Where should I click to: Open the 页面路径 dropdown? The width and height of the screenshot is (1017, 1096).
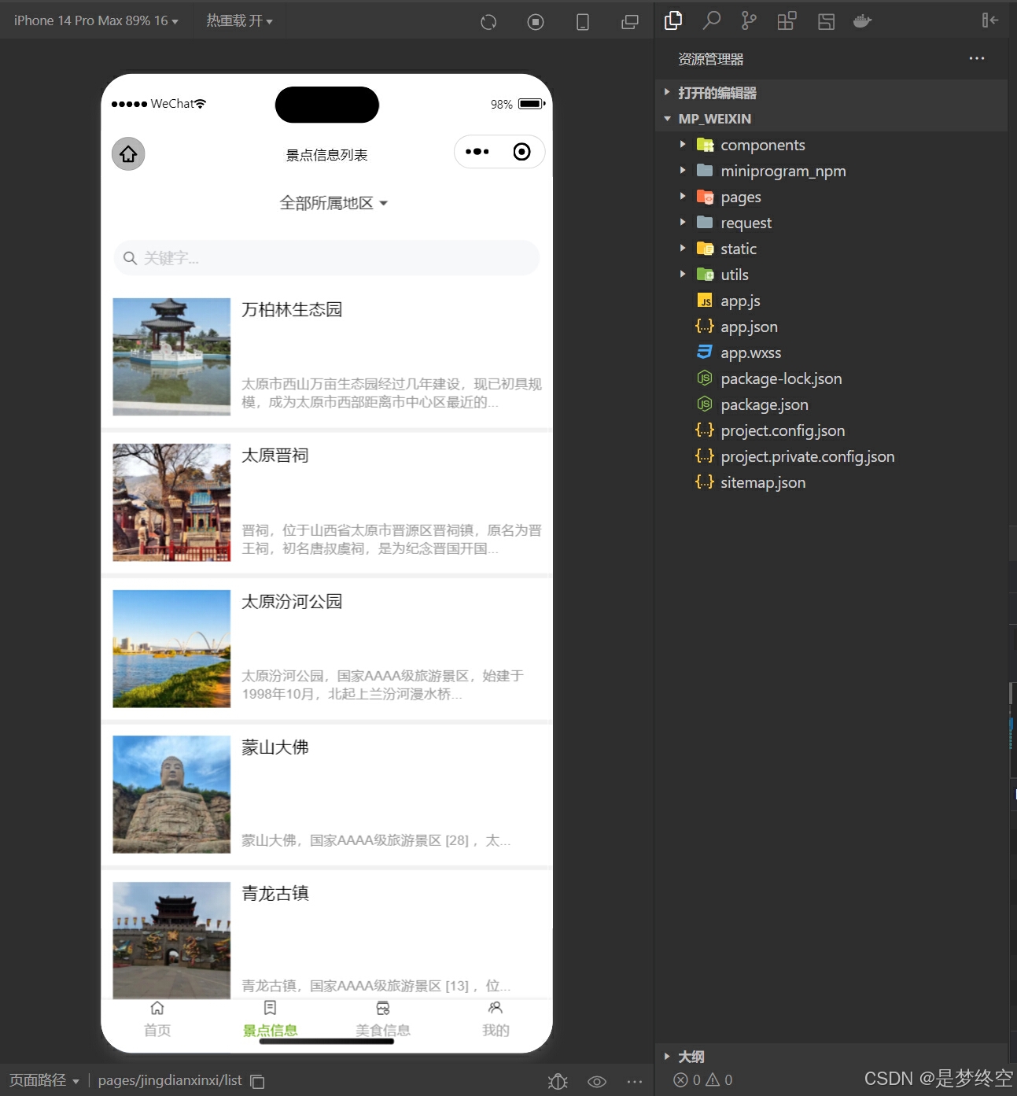click(44, 1080)
